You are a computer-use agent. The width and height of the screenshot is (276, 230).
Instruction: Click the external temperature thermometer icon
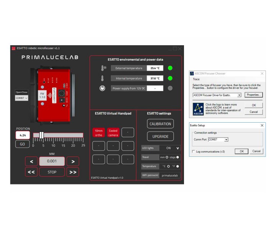pyautogui.click(x=102, y=68)
